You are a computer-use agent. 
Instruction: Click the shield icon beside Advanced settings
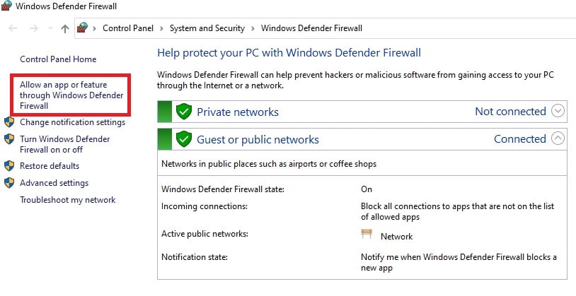pos(9,183)
